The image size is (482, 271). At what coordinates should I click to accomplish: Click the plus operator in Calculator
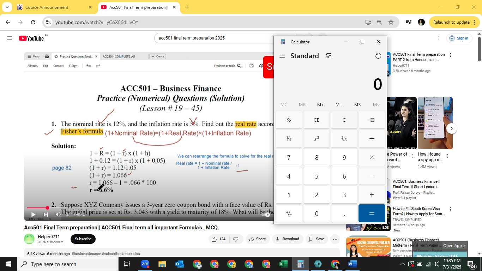tap(372, 195)
